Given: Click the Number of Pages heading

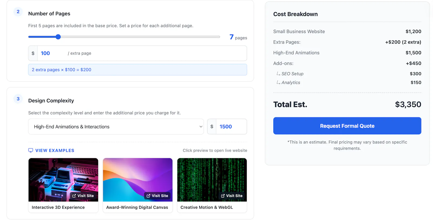Looking at the screenshot, I should (49, 14).
